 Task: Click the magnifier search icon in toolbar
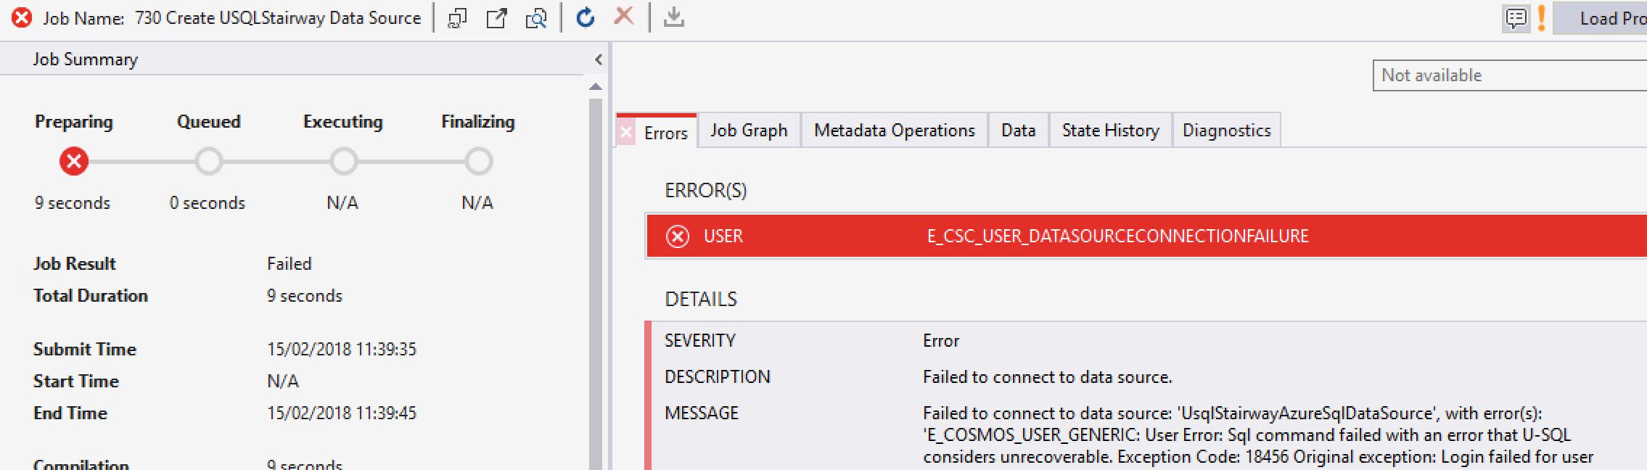pyautogui.click(x=535, y=18)
